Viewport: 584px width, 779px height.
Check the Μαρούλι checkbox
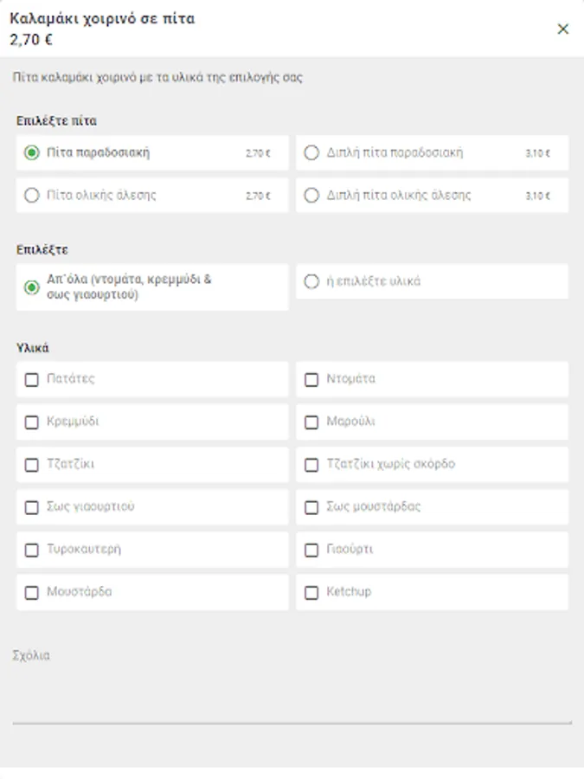[x=311, y=422]
